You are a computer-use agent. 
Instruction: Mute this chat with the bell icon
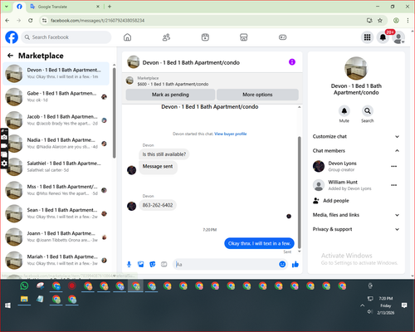[344, 111]
